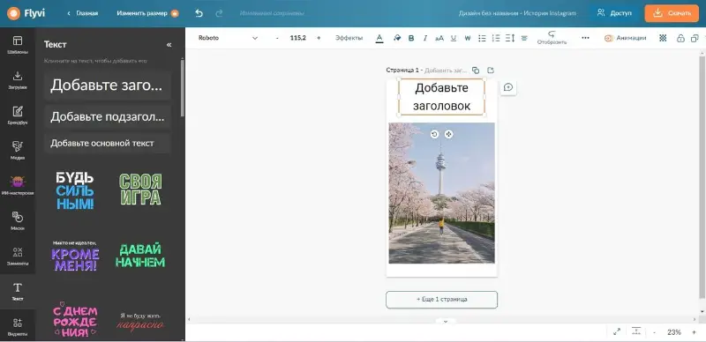Open the Маски sidebar section
706x342 pixels.
coord(18,221)
